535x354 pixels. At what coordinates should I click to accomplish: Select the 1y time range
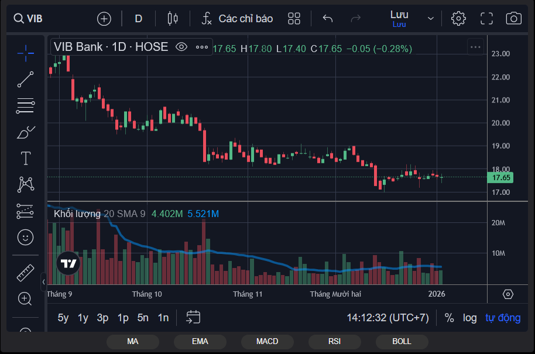(x=83, y=318)
